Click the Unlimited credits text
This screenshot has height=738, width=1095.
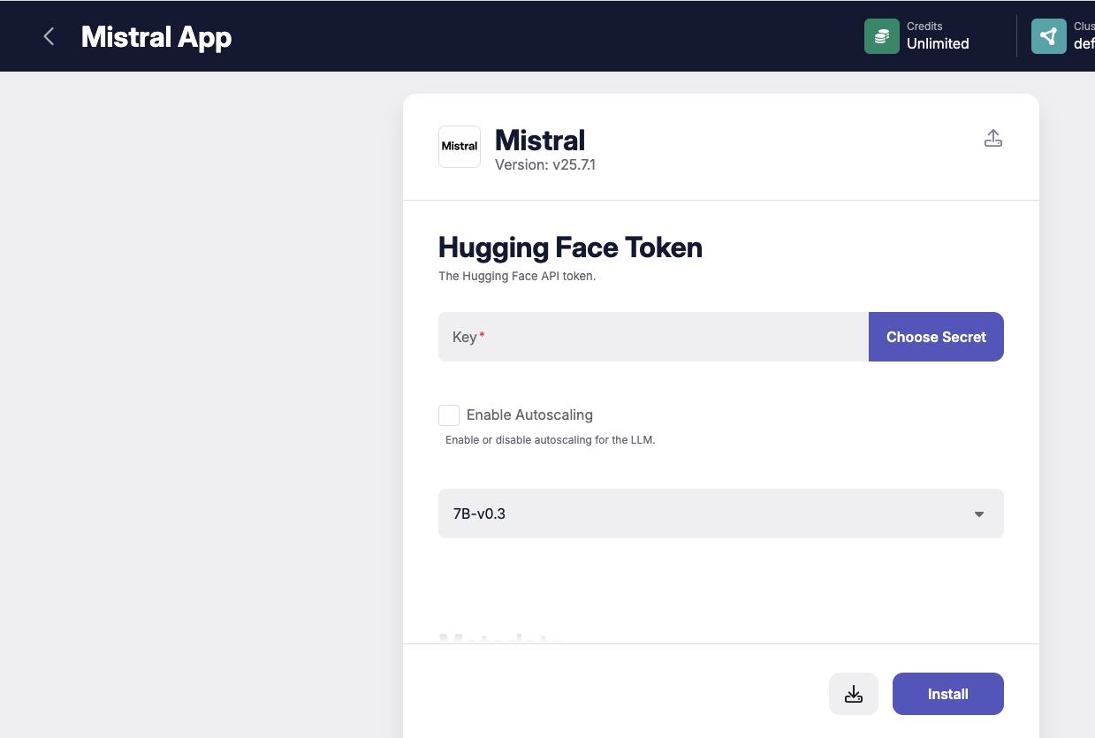point(938,44)
